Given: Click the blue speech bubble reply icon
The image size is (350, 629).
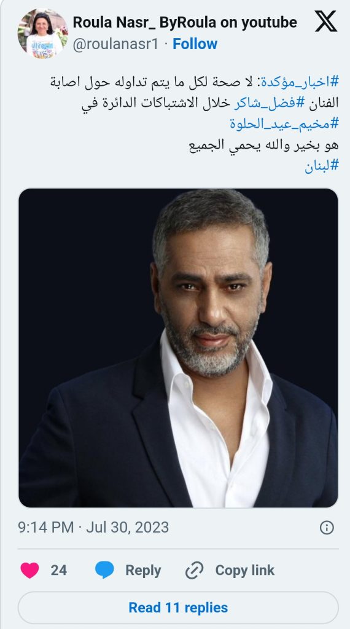Looking at the screenshot, I should [104, 570].
